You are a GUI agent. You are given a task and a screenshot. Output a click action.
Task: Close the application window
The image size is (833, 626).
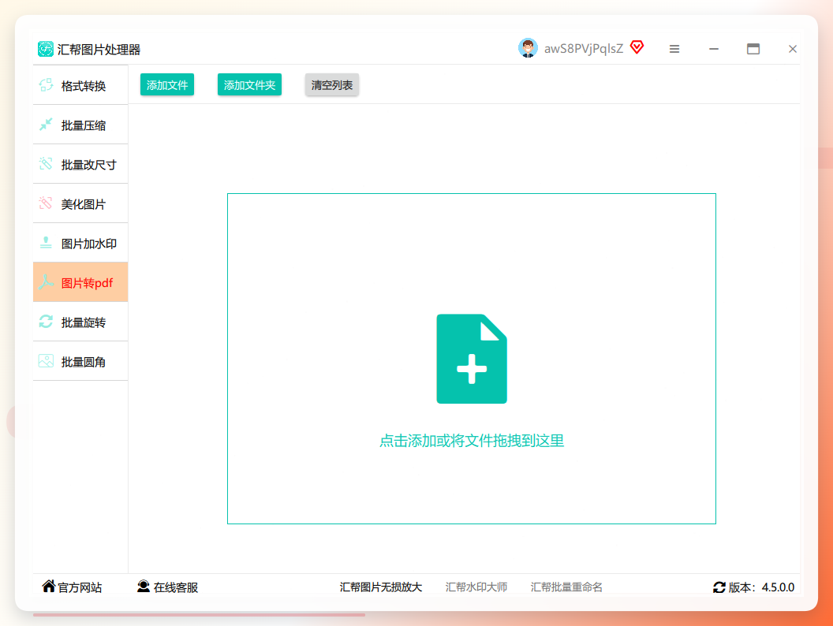[792, 49]
